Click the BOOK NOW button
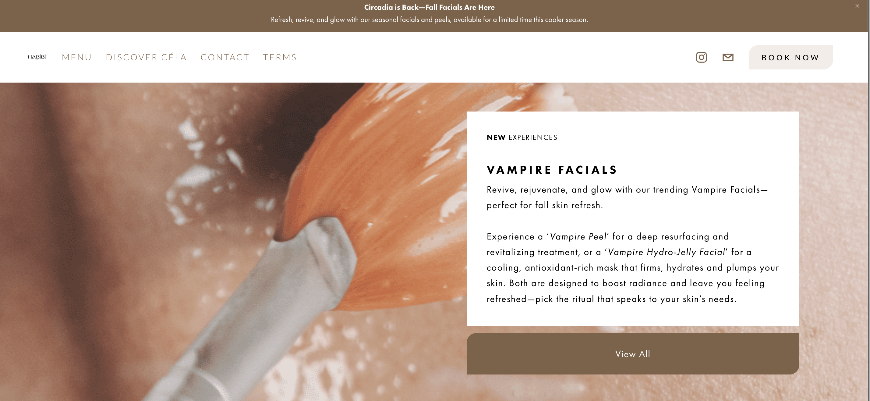 tap(790, 57)
